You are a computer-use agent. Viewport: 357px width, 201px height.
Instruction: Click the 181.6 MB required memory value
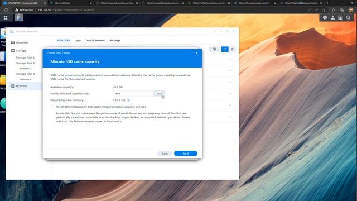[119, 100]
